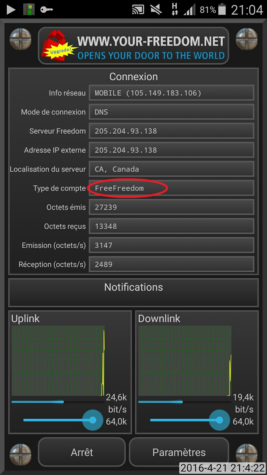Adjust the Downlink bandwidth limit slider

(219, 420)
